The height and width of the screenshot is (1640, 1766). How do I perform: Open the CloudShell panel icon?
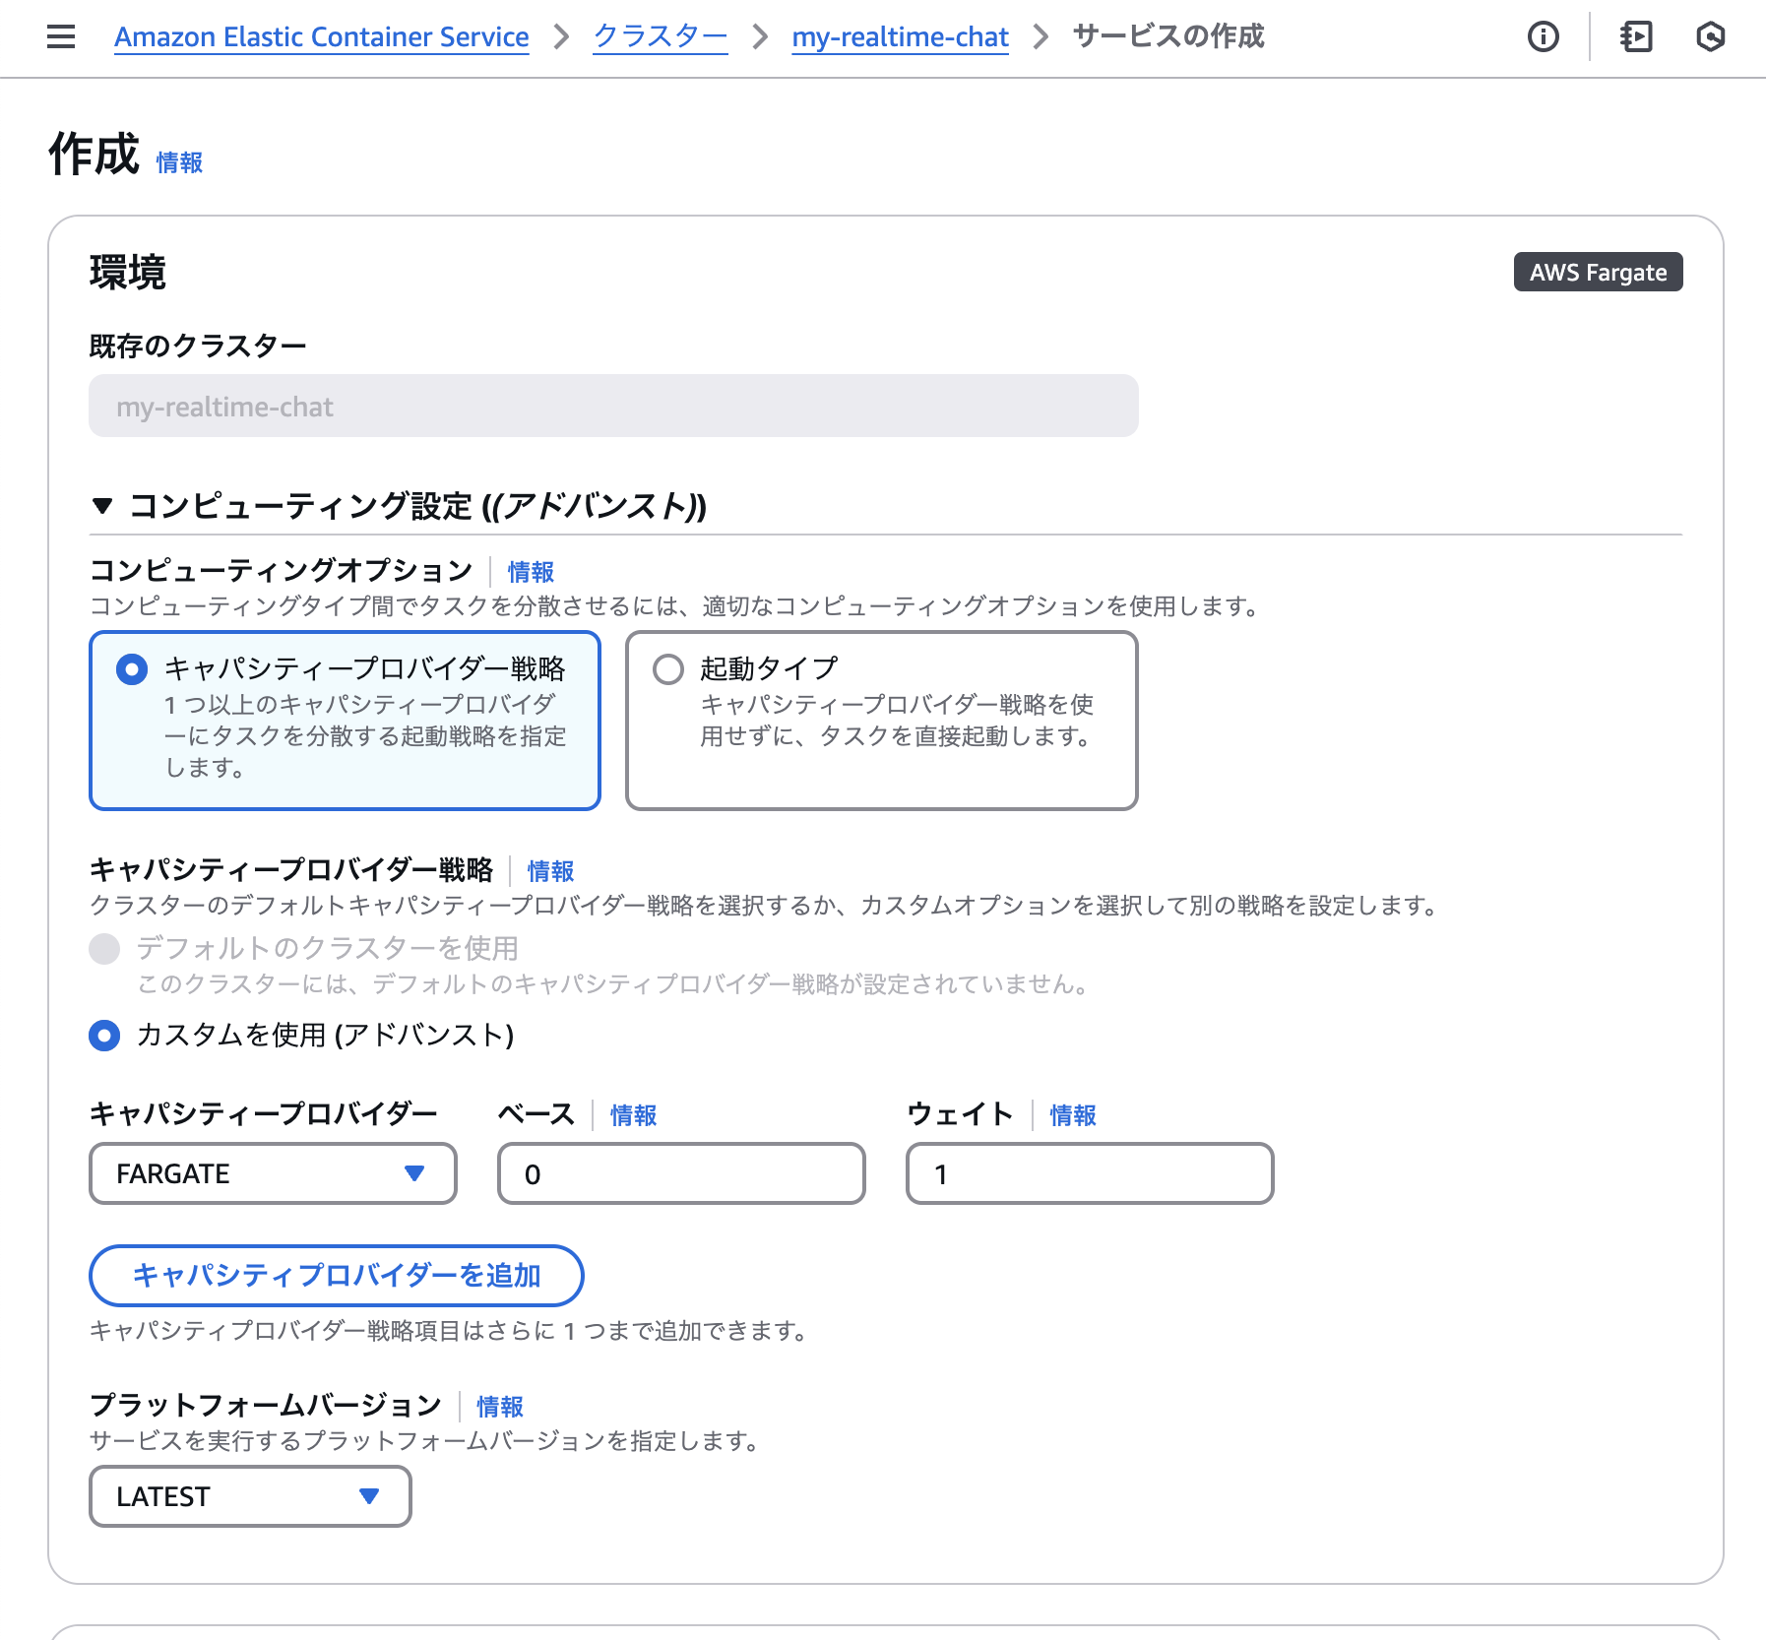coord(1636,37)
